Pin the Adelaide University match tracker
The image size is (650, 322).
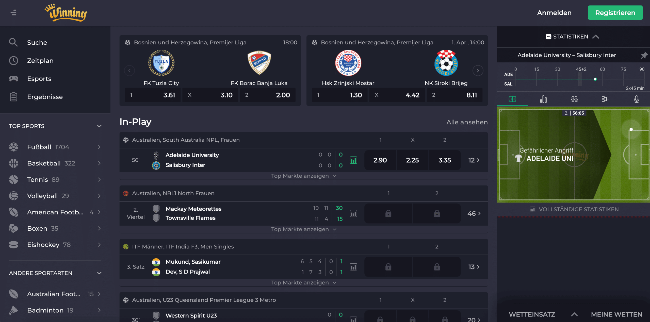point(644,55)
